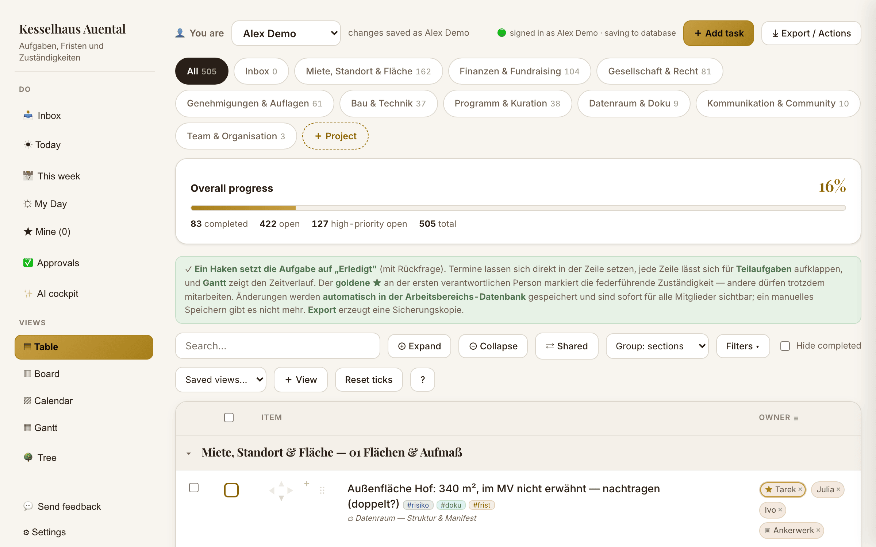Click the green signed-in status dot

pos(502,33)
